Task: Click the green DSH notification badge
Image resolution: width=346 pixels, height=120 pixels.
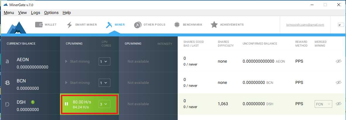Action: click(33, 102)
